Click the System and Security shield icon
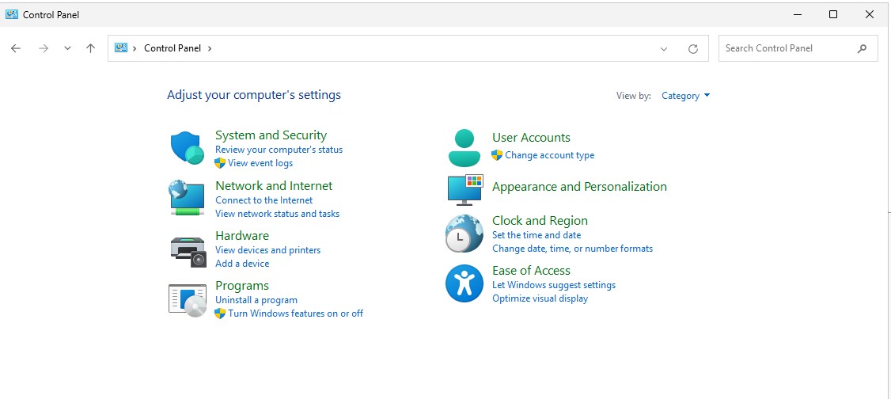Image resolution: width=891 pixels, height=399 pixels. pos(187,148)
